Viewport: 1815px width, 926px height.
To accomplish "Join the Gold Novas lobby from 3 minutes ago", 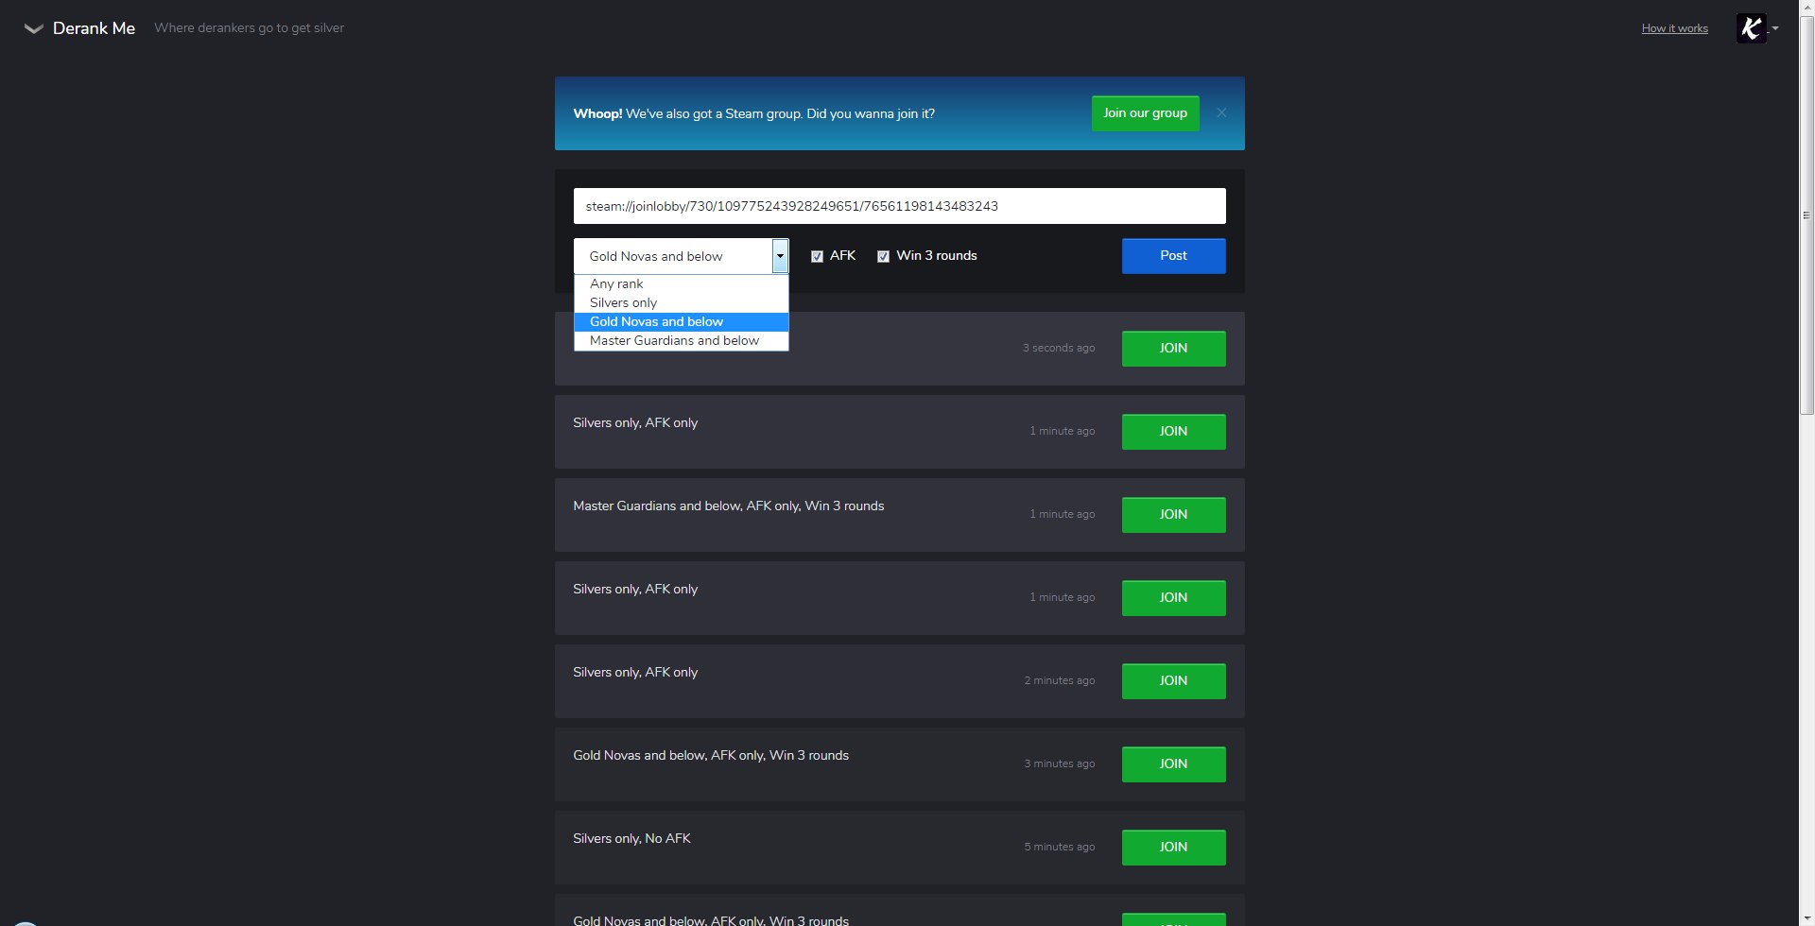I will click(x=1173, y=764).
